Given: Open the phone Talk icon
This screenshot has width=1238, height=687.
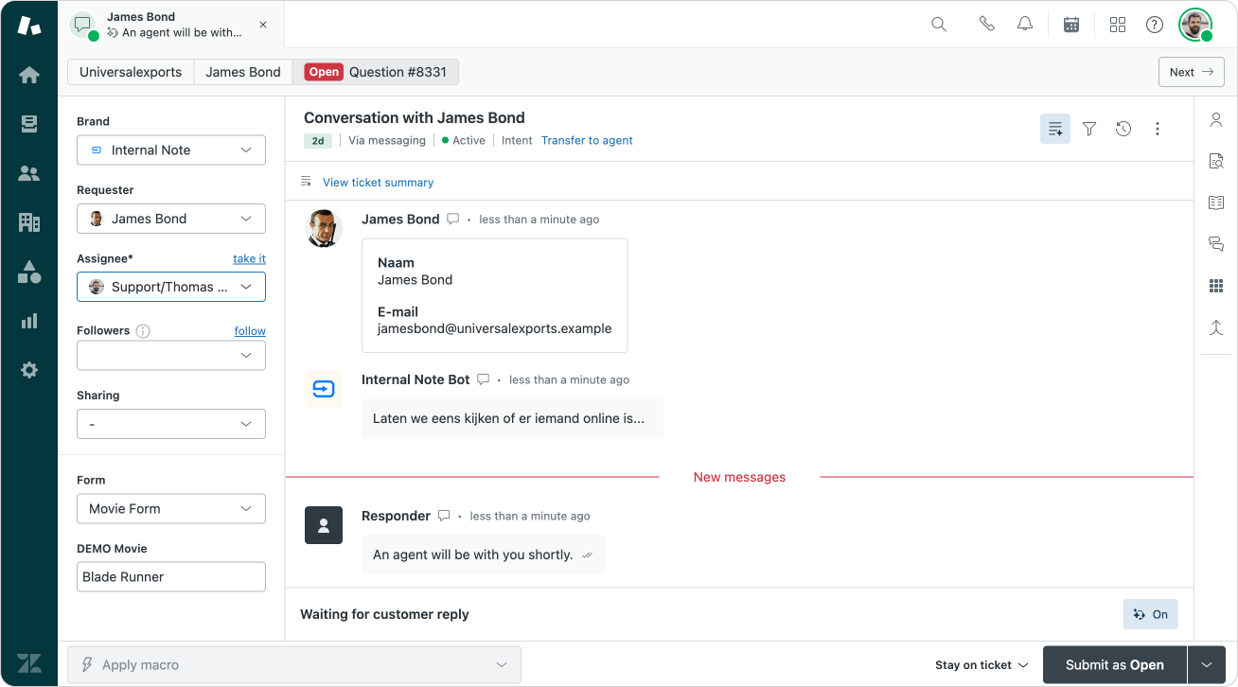Looking at the screenshot, I should [x=987, y=25].
